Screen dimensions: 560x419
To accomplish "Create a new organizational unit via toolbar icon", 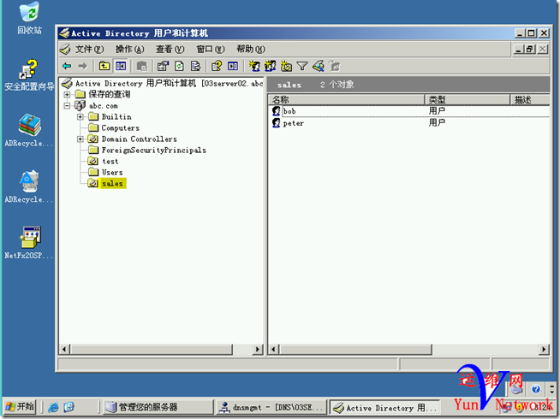I will click(286, 66).
